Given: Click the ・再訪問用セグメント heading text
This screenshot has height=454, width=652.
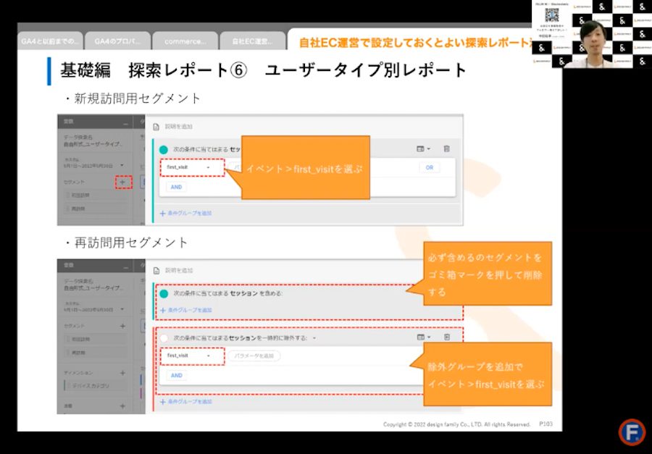Looking at the screenshot, I should point(126,243).
